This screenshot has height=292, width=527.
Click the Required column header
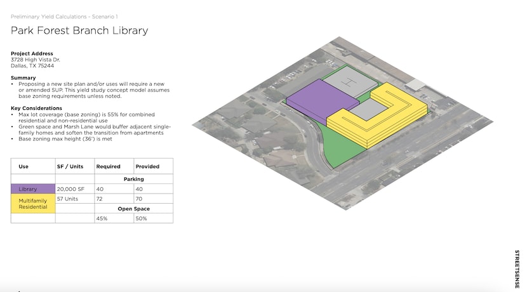pos(109,166)
